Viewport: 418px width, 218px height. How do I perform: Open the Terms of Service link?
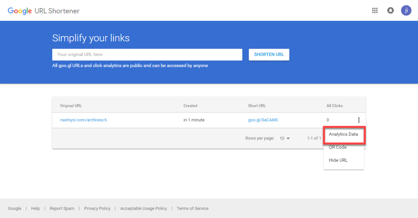[x=193, y=208]
